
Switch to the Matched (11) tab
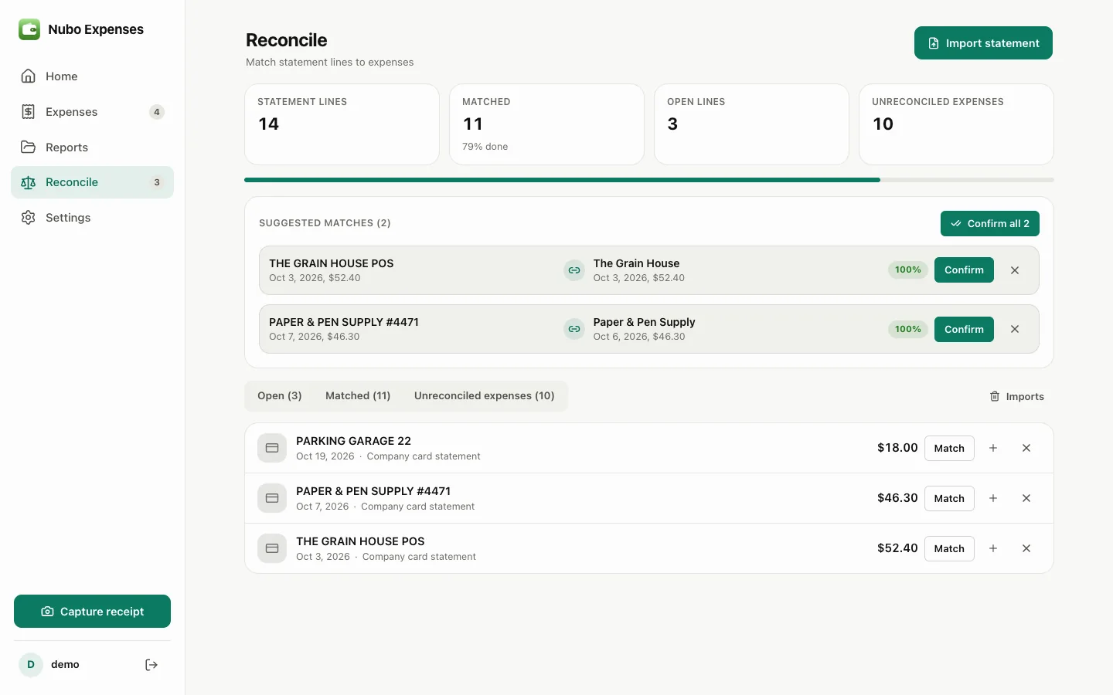[x=358, y=396]
